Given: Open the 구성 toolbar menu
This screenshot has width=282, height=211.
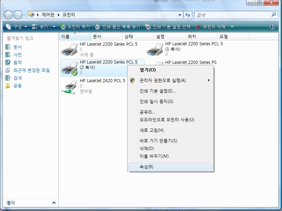Looking at the screenshot, I should point(17,27).
